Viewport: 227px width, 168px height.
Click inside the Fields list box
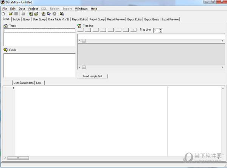(39, 65)
